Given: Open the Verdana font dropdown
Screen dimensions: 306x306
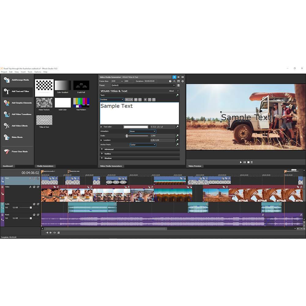Looking at the screenshot, I should point(112,99).
